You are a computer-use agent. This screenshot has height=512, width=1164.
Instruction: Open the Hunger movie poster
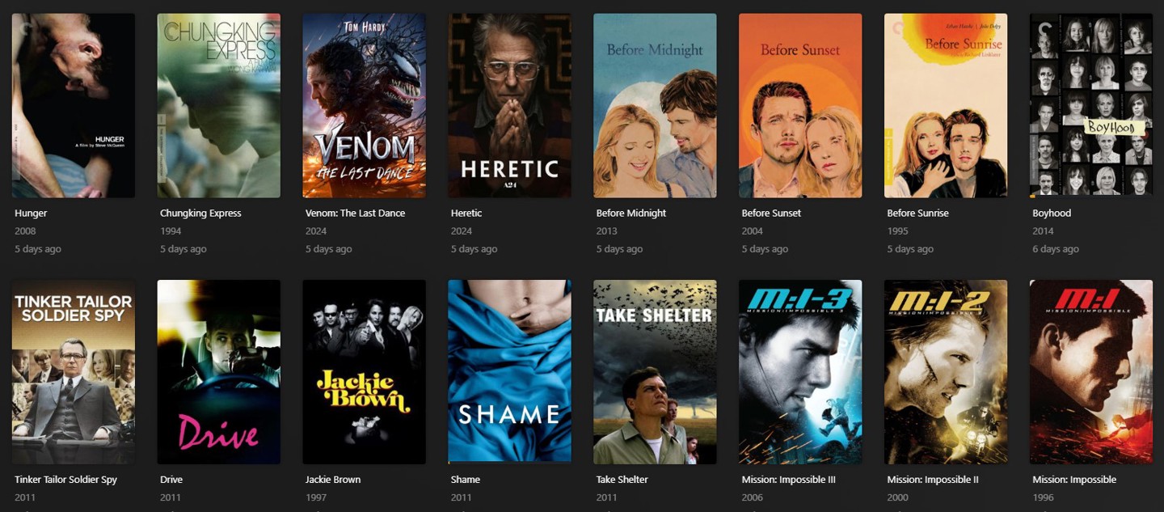pos(74,105)
